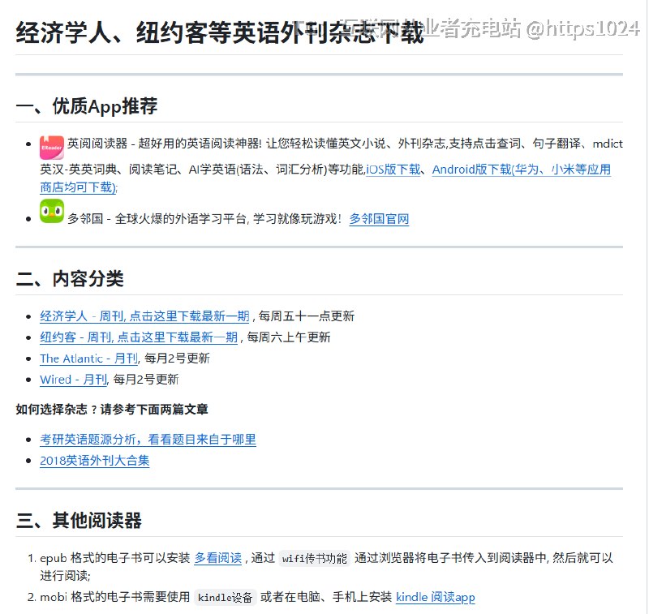Click the bold text 如何选择杂志？请参考下面两篇文章
The height and width of the screenshot is (614, 649).
pos(112,410)
